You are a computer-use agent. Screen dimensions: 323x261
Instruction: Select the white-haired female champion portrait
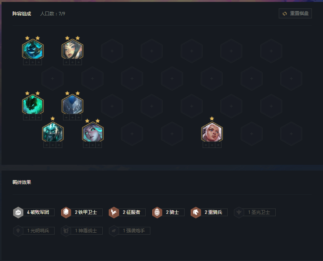pos(212,132)
